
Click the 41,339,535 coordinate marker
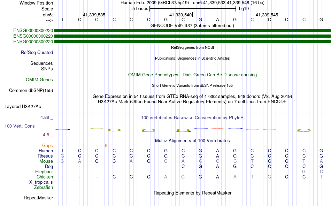94,15
